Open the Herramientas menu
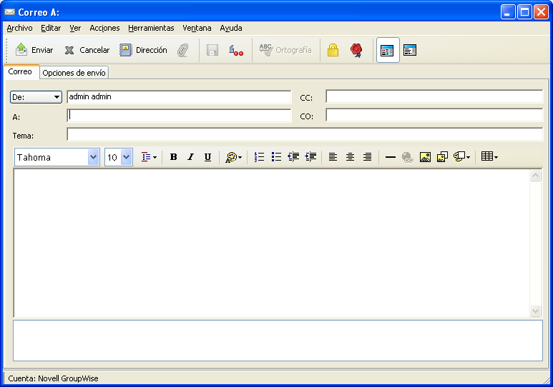 pyautogui.click(x=151, y=28)
